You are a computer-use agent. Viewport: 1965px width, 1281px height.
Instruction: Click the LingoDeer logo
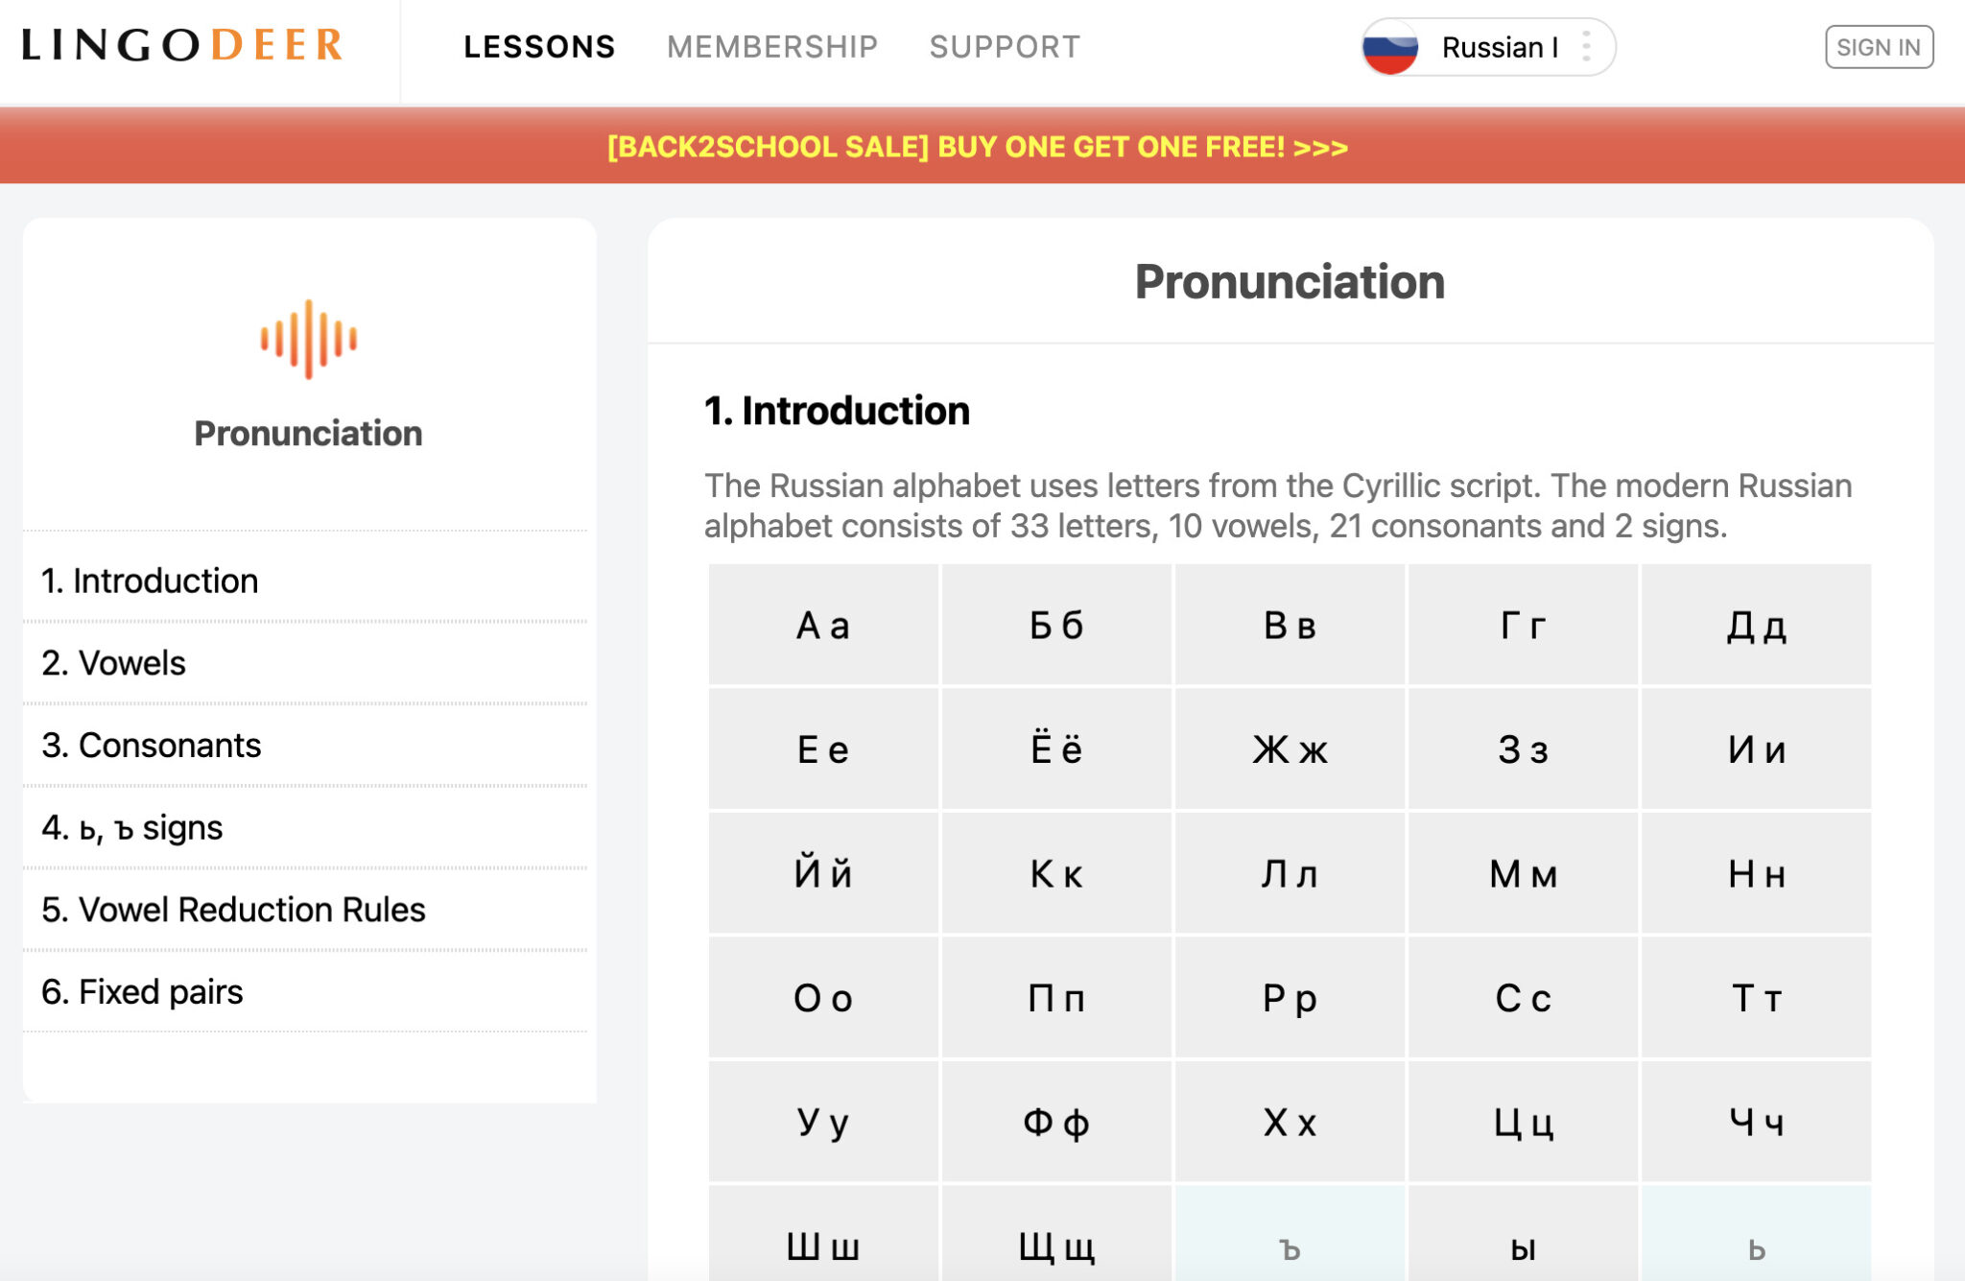pyautogui.click(x=182, y=45)
